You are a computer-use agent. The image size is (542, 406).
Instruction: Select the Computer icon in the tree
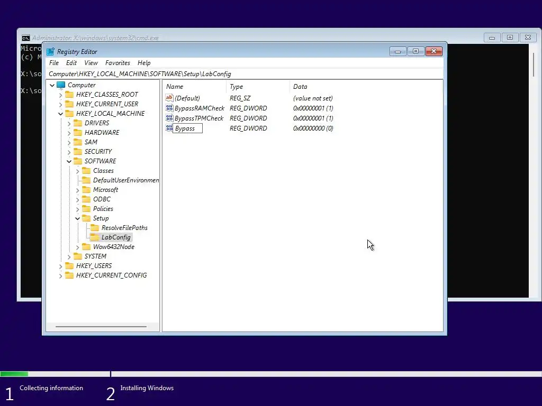[x=61, y=85]
